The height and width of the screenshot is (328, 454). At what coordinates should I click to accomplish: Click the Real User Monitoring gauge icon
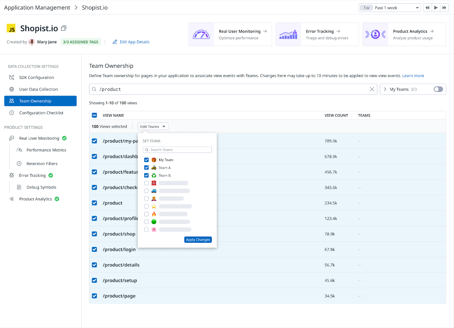click(201, 35)
